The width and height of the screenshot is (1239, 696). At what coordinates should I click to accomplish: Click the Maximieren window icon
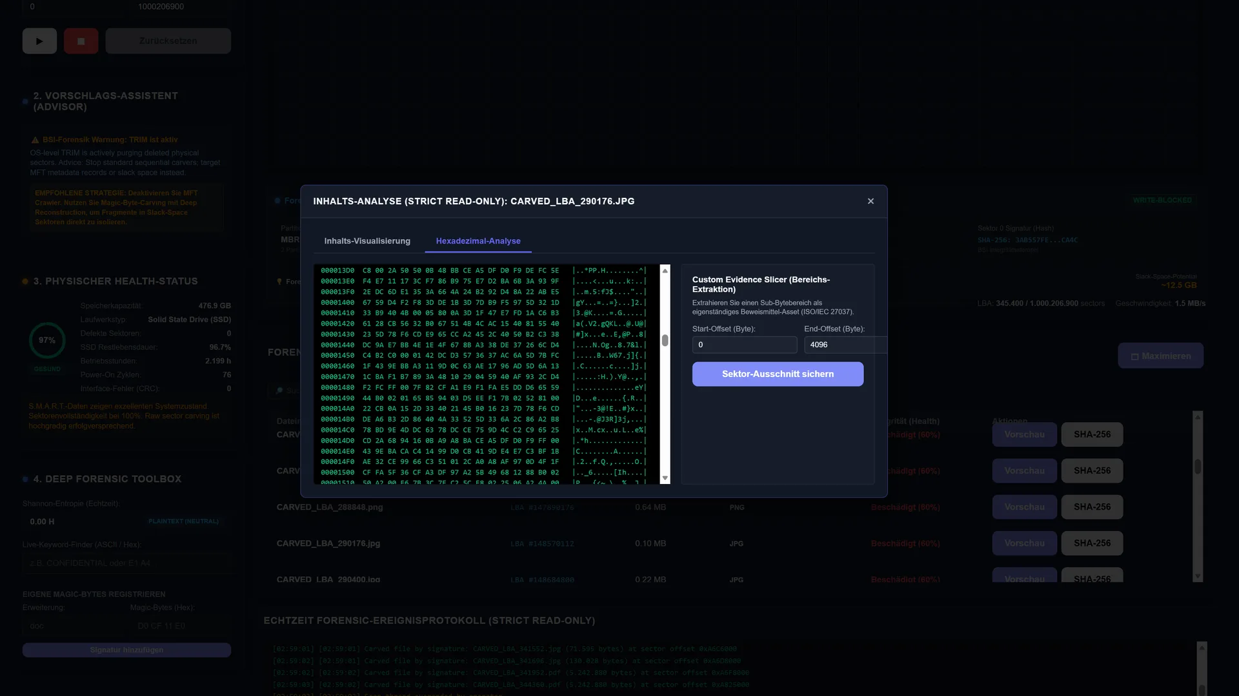[x=1134, y=356]
